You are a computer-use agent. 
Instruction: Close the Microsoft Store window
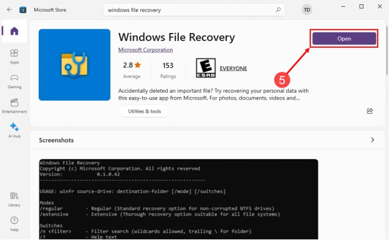[x=380, y=6]
